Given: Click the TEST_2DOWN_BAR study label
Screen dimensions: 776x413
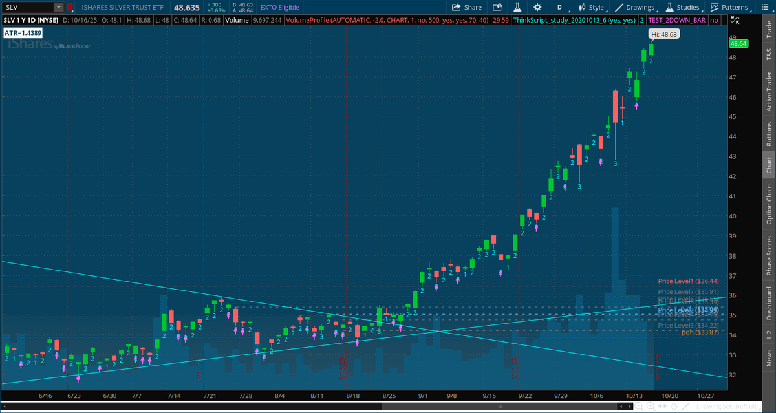Looking at the screenshot, I should (677, 21).
